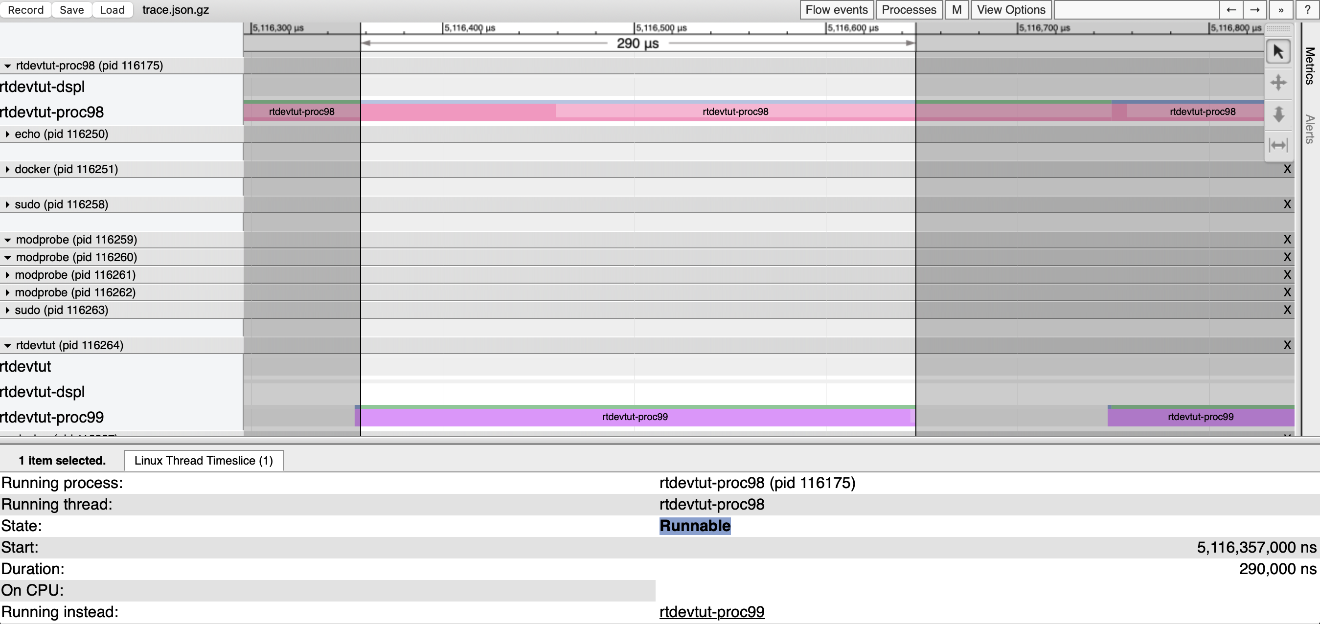The image size is (1320, 624).
Task: Click the rtdevtut-proc98 running thread value
Action: click(712, 504)
